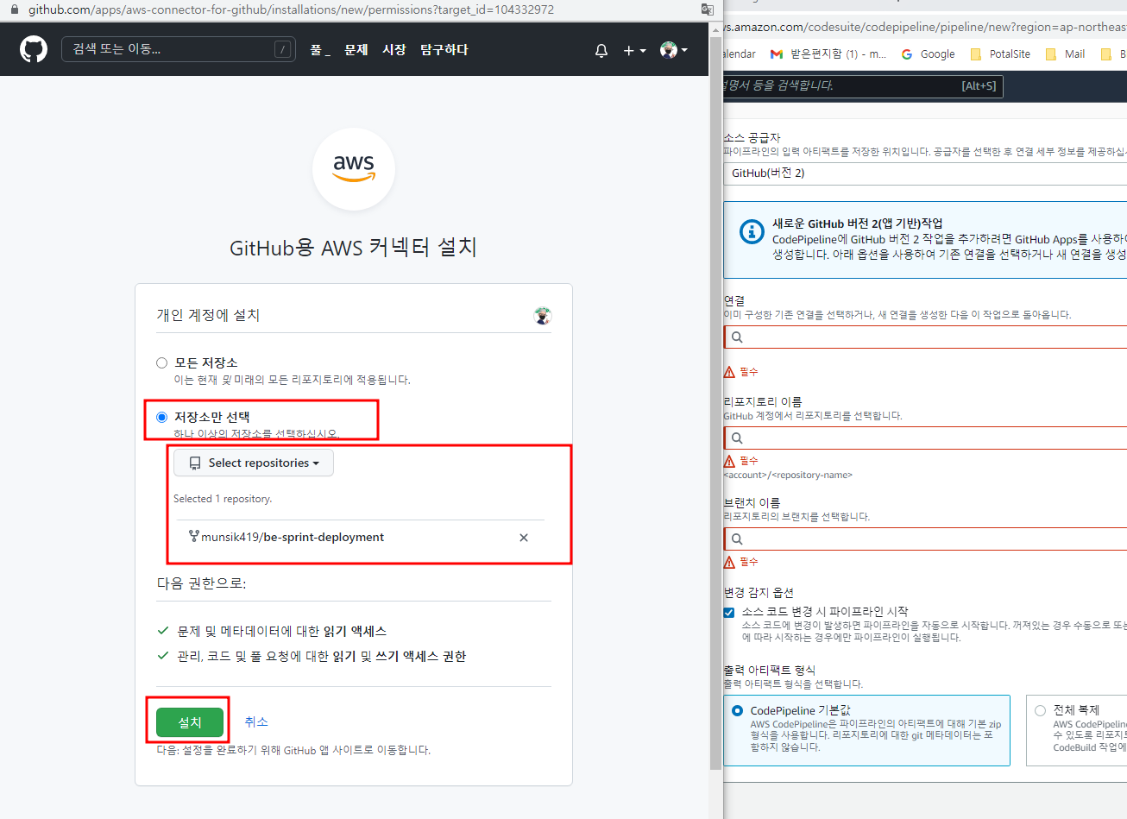Open the GitHub notifications bell
The height and width of the screenshot is (819, 1127).
tap(601, 50)
